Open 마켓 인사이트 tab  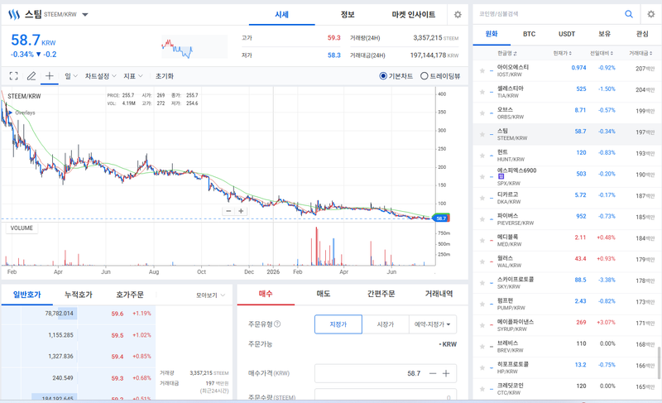point(413,15)
